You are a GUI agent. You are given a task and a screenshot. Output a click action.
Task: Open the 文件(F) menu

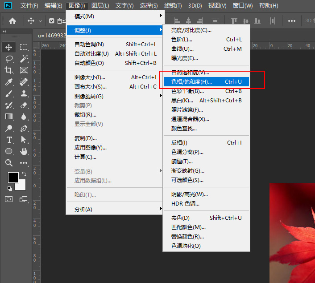[x=29, y=6]
